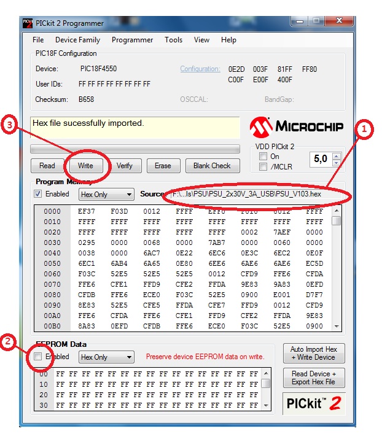Viewport: 382px width, 442px height.
Task: Open the Tools menu
Action: coord(173,40)
